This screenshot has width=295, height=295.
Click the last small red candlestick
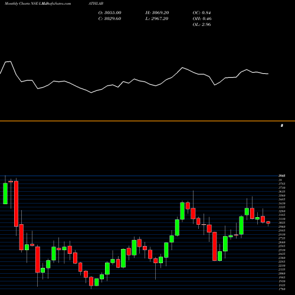268,222
